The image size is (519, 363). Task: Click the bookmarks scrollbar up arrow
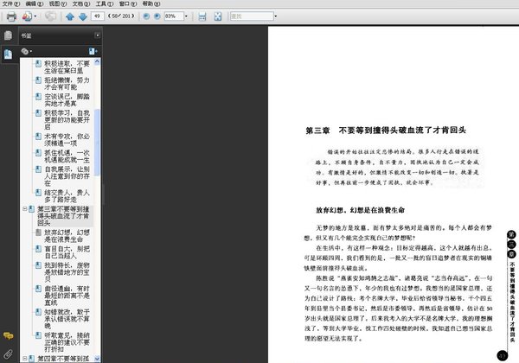[97, 61]
